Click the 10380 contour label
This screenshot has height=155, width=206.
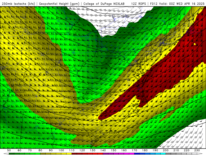109,104
